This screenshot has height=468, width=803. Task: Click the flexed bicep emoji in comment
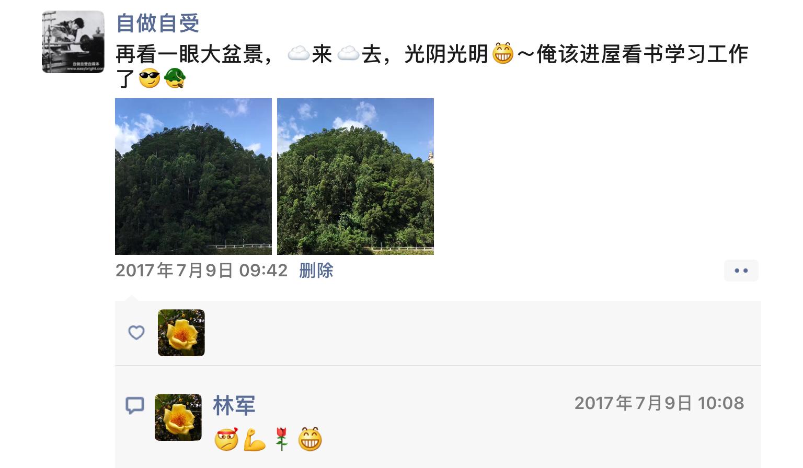point(255,439)
